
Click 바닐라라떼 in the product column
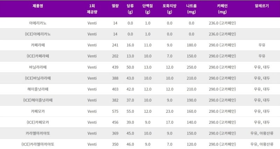tap(38, 67)
